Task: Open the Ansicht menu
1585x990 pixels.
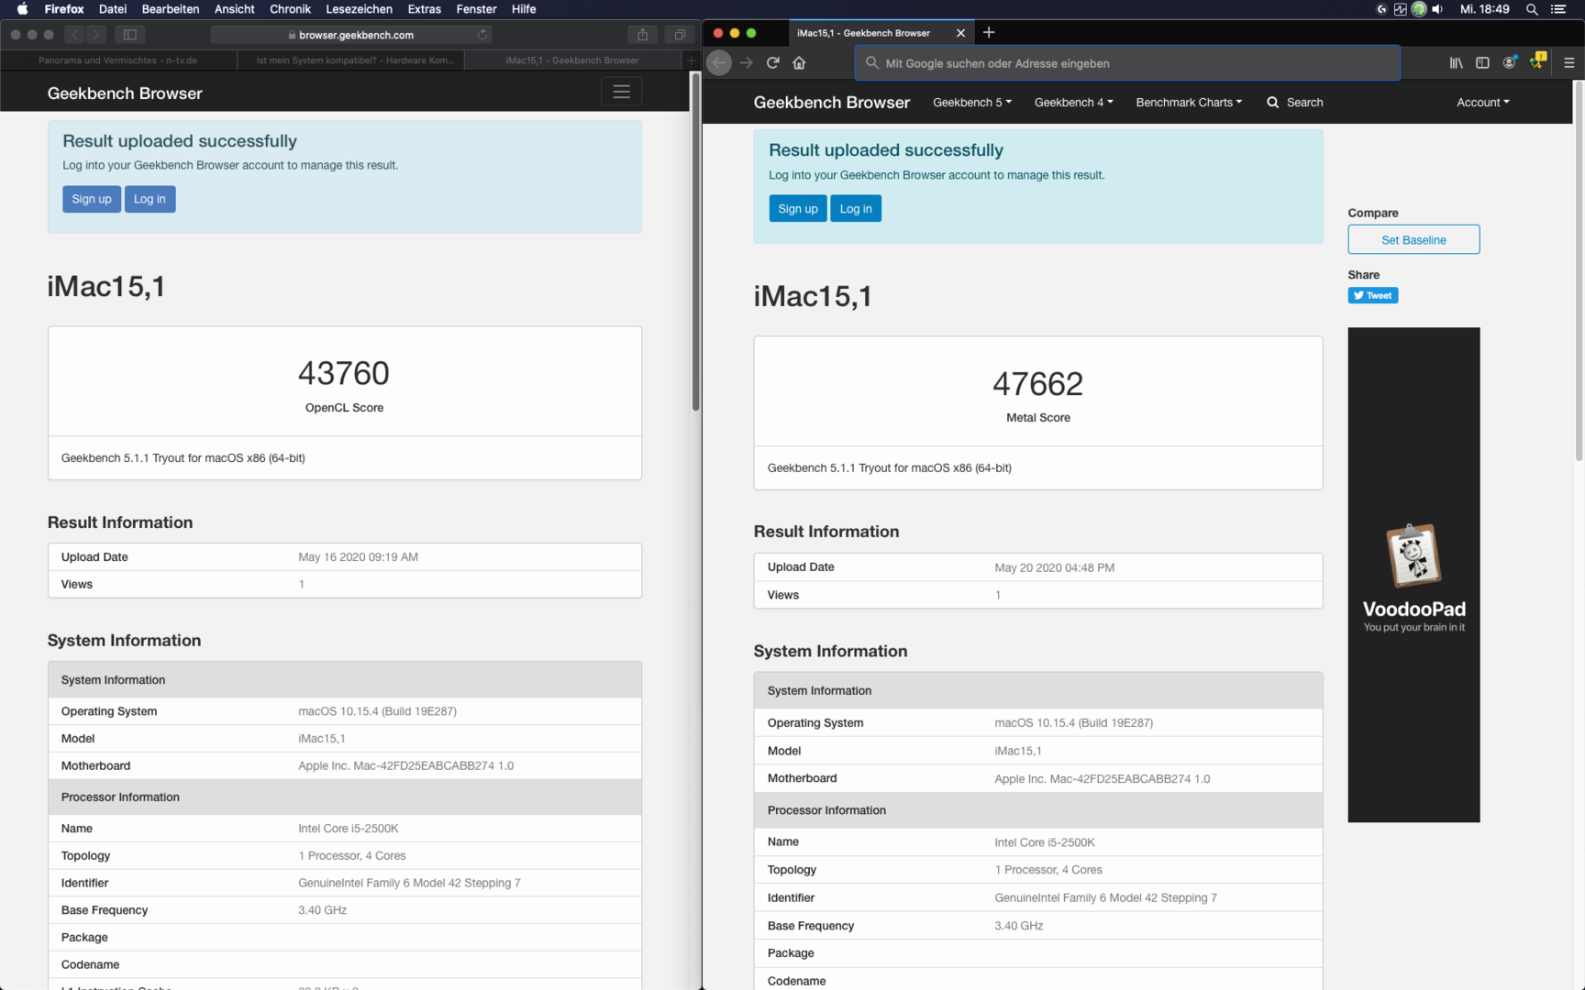Action: [235, 9]
